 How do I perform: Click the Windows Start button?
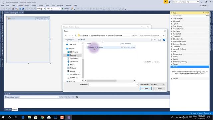click(3, 117)
